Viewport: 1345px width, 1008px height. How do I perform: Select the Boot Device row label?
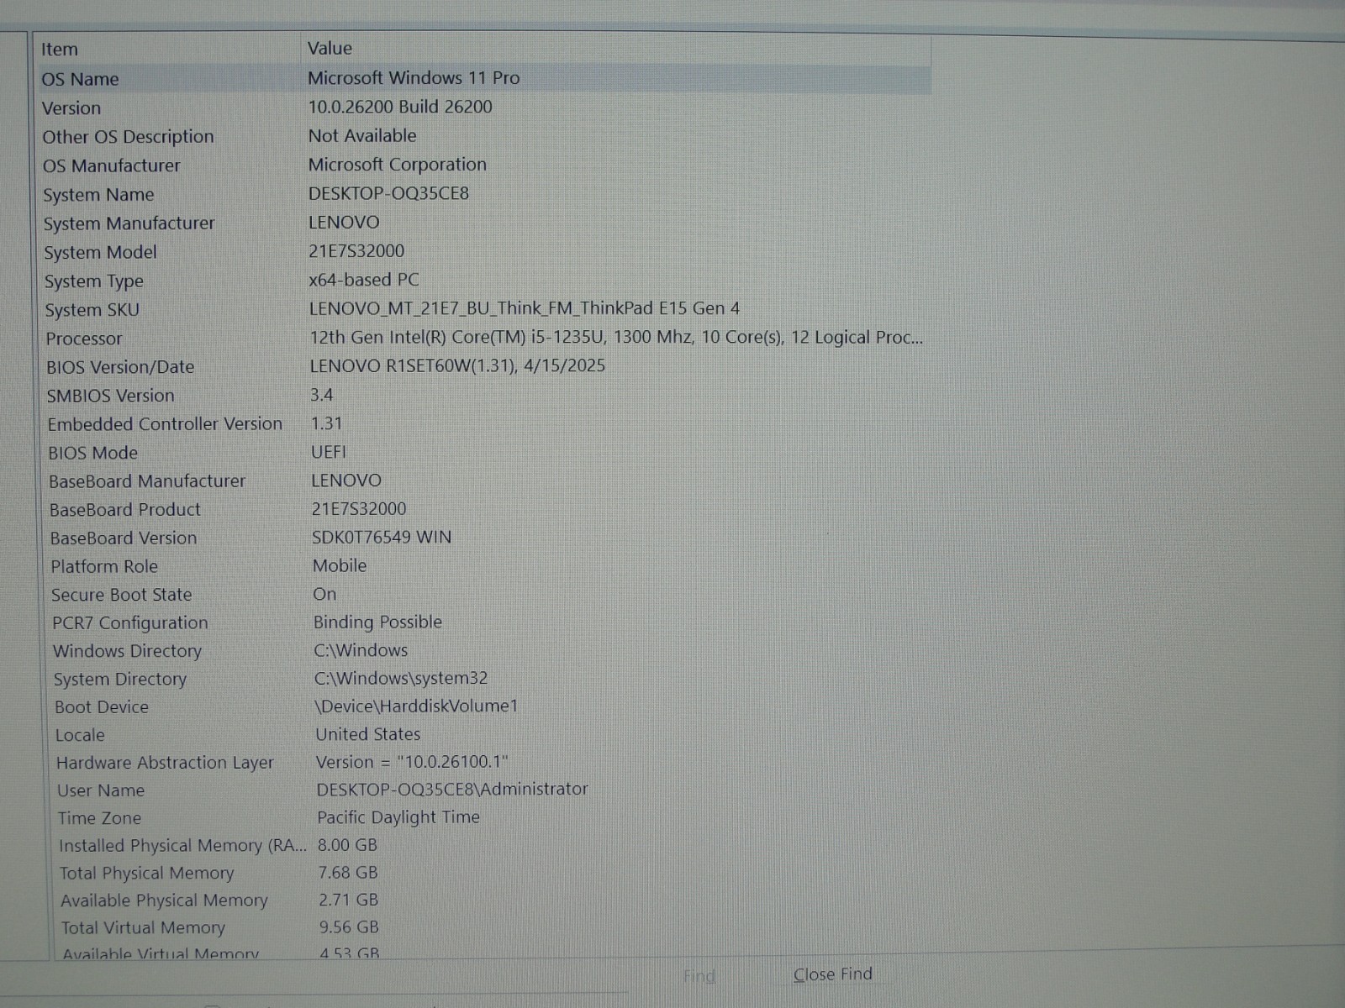coord(102,707)
